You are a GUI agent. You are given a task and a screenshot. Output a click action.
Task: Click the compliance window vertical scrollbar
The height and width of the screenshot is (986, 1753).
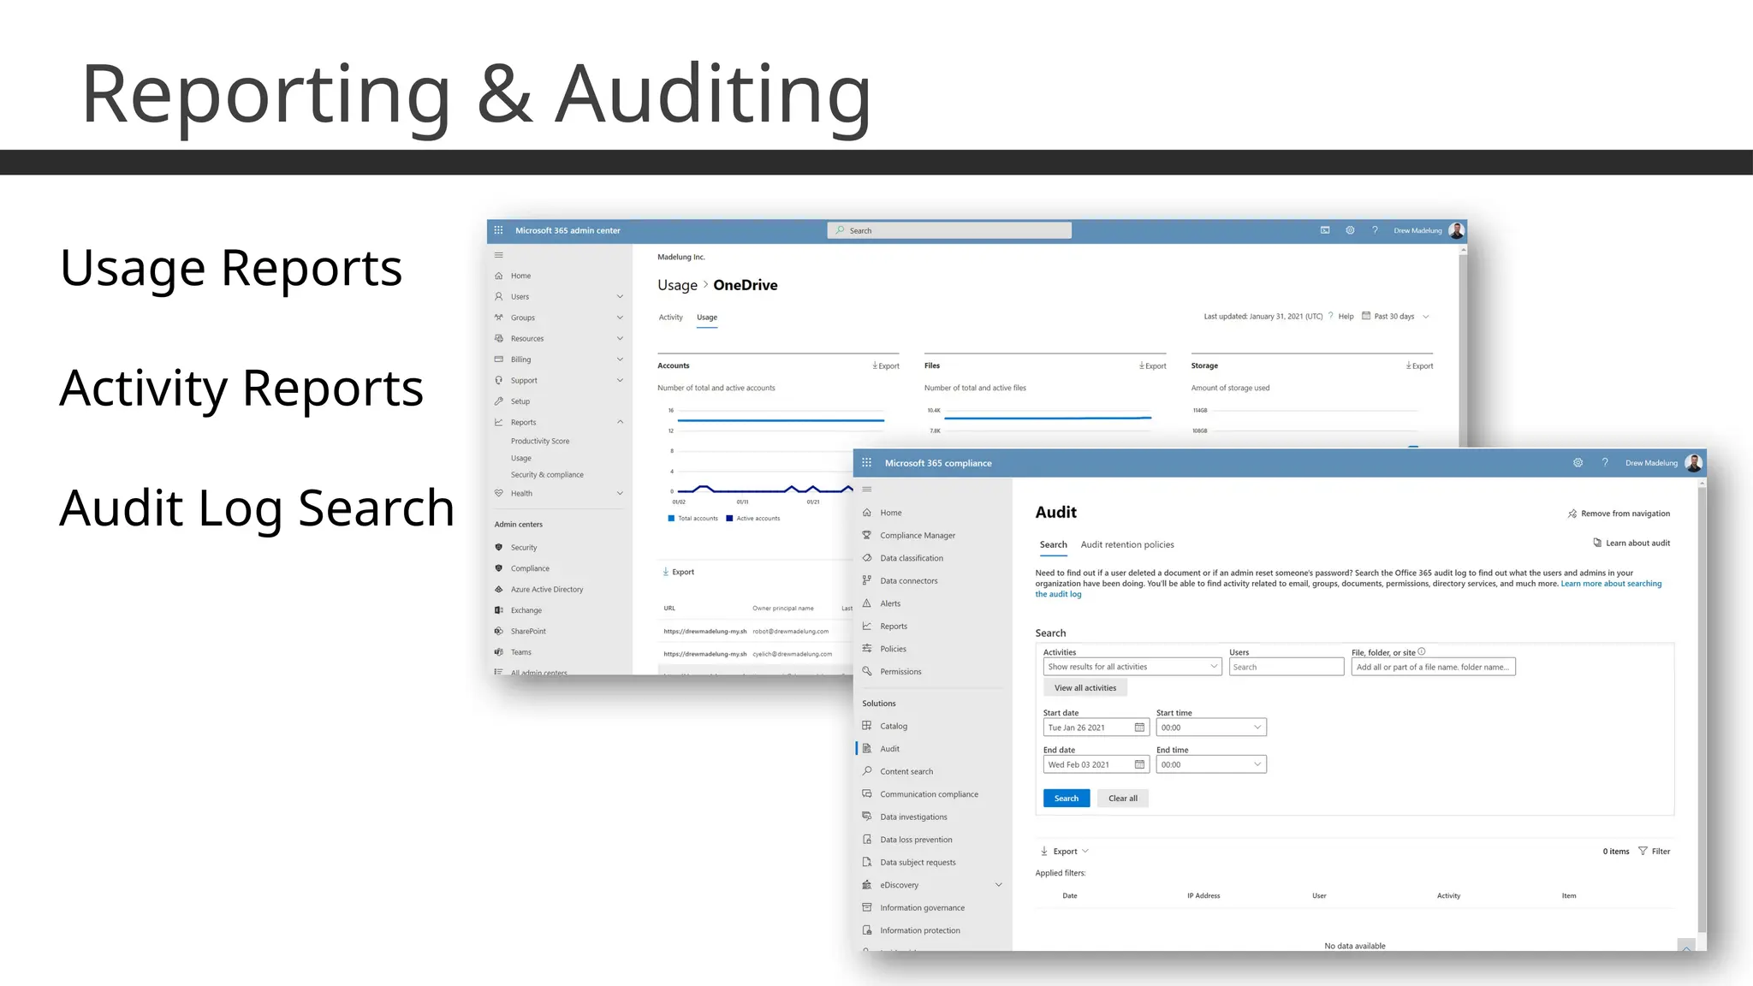coord(1702,710)
